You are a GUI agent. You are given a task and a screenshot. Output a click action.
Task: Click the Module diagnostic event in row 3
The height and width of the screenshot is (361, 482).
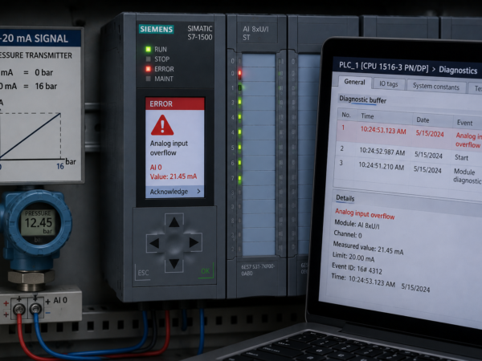(x=467, y=176)
